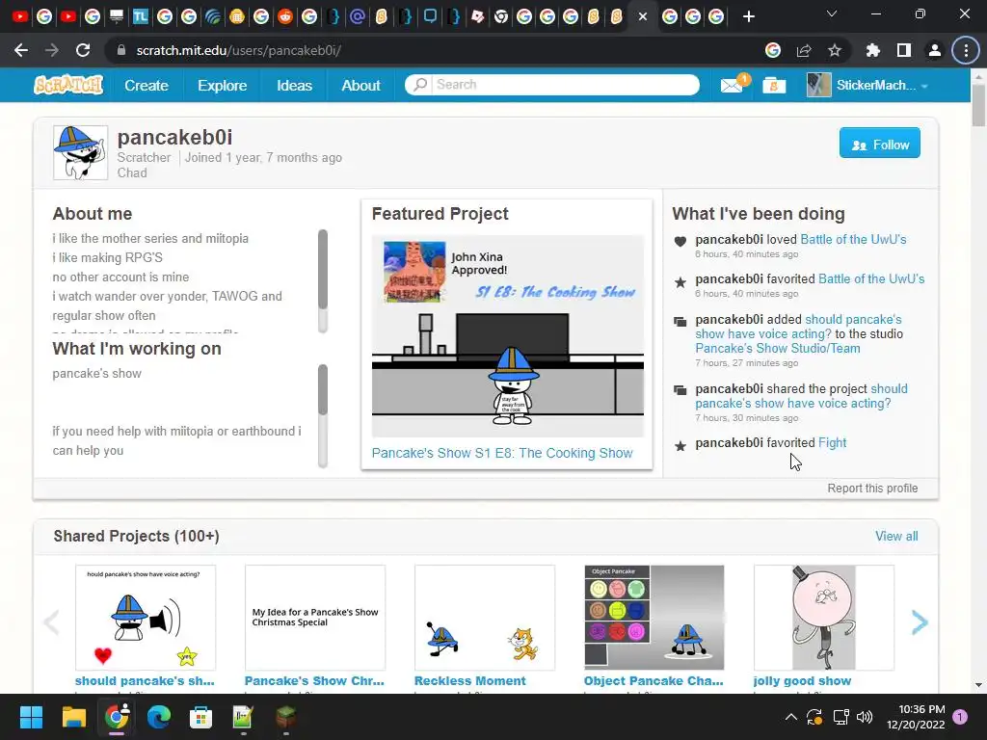Click the Chrome profile icon
This screenshot has height=740, width=987.
coord(935,50)
